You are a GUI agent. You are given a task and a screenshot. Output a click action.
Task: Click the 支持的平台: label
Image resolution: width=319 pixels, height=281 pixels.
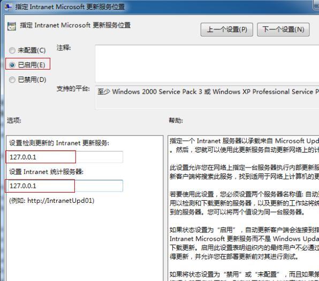(73, 89)
